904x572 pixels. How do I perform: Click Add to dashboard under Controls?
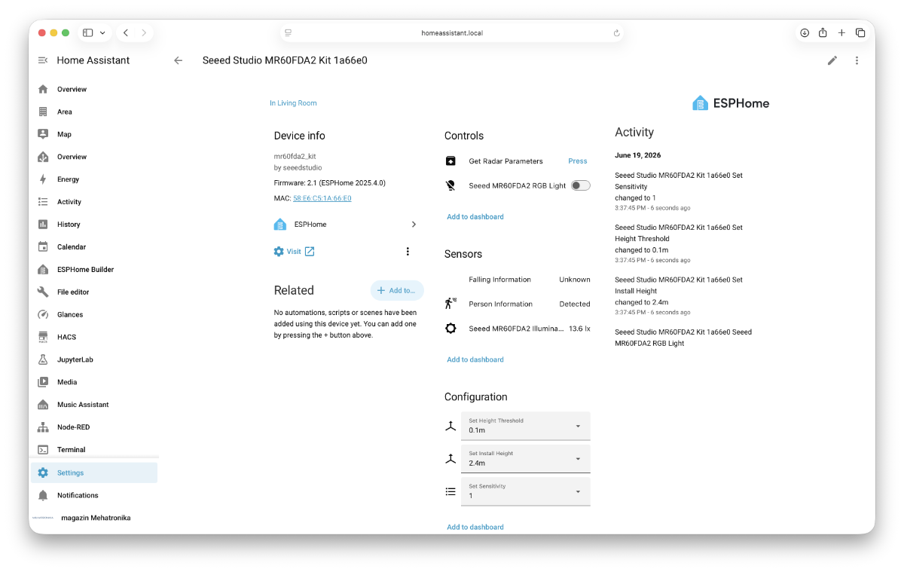click(x=475, y=217)
